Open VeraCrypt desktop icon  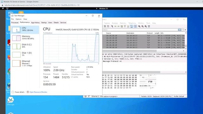coord(10,101)
